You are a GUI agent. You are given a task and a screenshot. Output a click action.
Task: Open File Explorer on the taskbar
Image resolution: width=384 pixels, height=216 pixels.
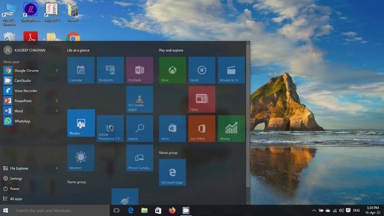[x=145, y=211]
